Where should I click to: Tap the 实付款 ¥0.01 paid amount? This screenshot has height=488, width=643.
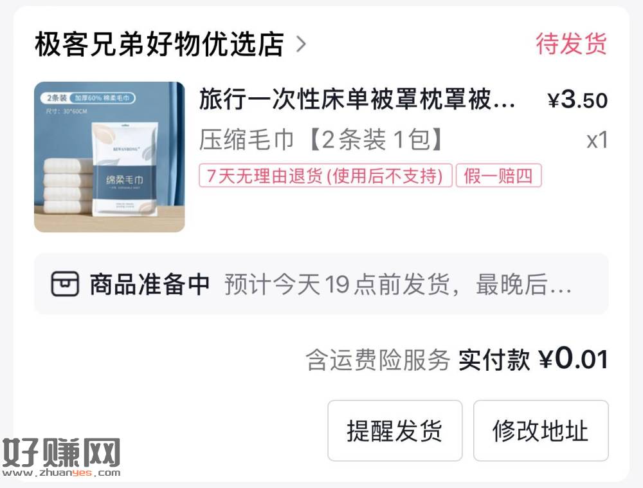[x=532, y=359]
